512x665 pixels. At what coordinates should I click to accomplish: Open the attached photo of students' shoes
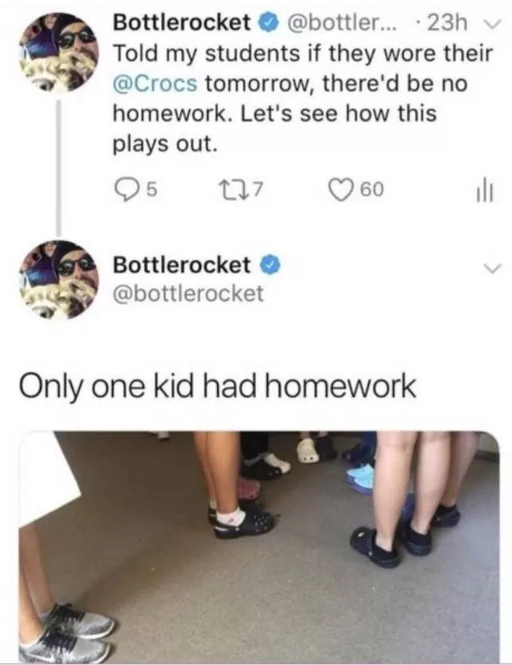pos(259,546)
